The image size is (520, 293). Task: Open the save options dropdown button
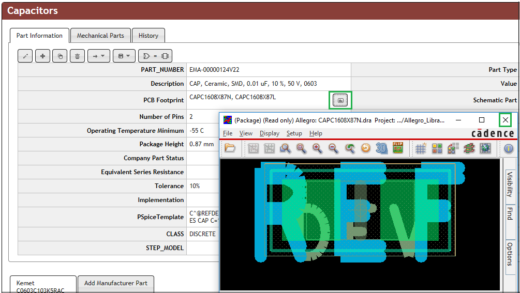[124, 56]
